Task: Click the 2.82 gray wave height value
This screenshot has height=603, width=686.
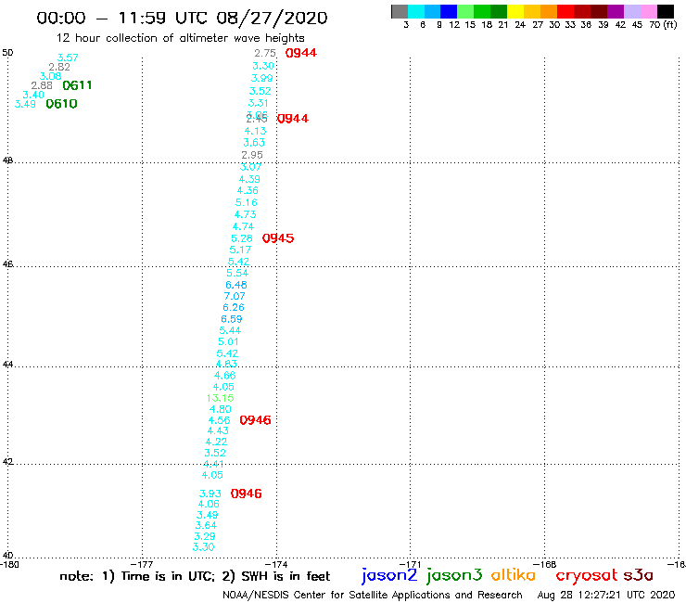Action: [x=59, y=67]
